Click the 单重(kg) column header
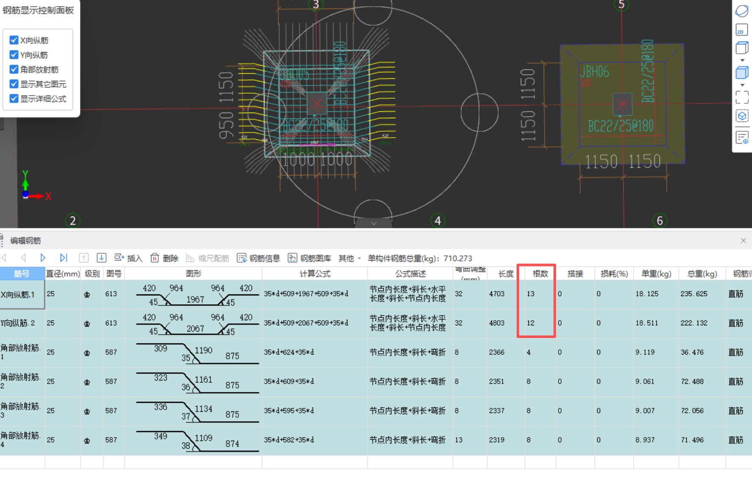The height and width of the screenshot is (493, 752). tap(656, 274)
